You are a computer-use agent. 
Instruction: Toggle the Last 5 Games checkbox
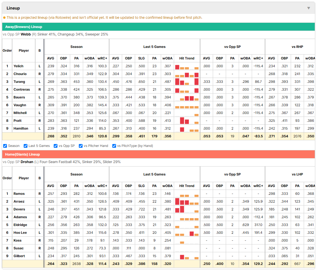pyautogui.click(x=25, y=146)
